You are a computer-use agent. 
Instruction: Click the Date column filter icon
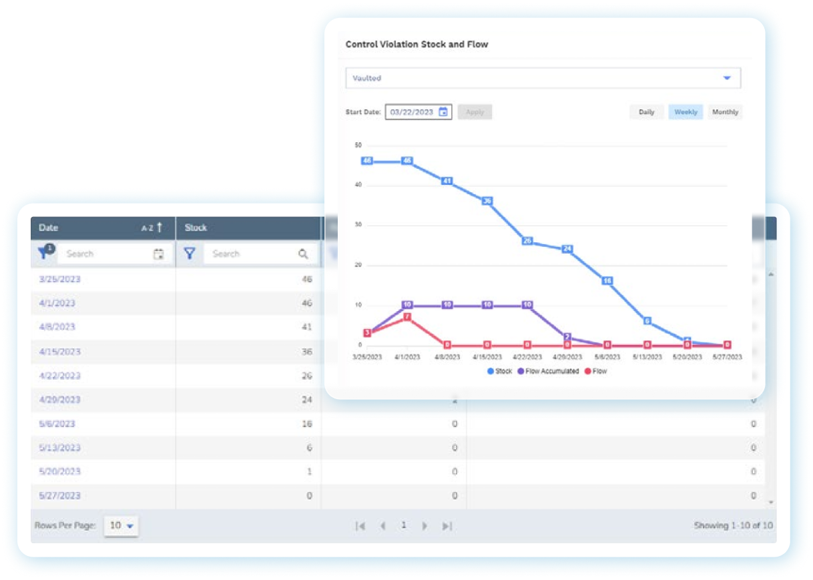(46, 253)
